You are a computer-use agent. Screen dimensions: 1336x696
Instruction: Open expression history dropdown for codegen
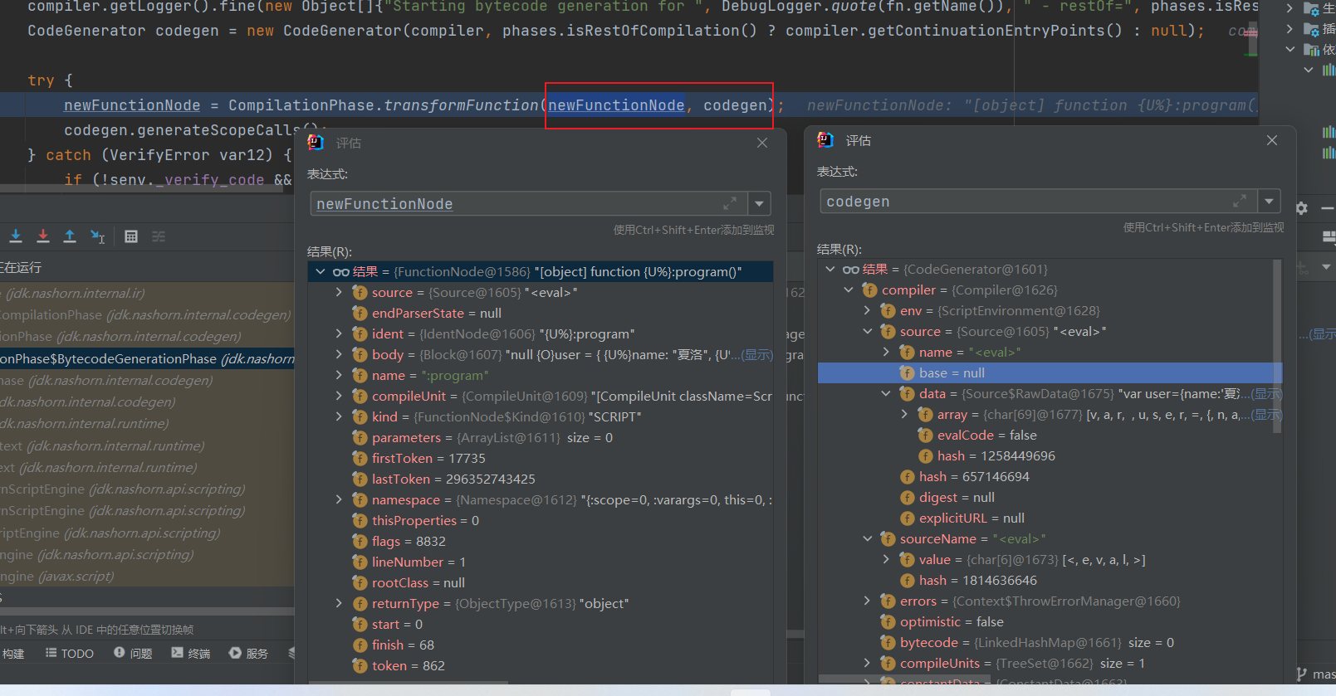pyautogui.click(x=1269, y=201)
